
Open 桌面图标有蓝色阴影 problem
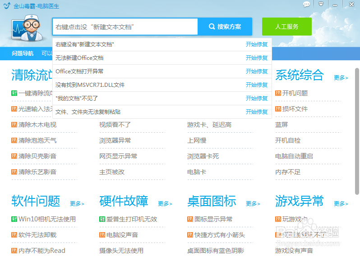click(x=216, y=251)
